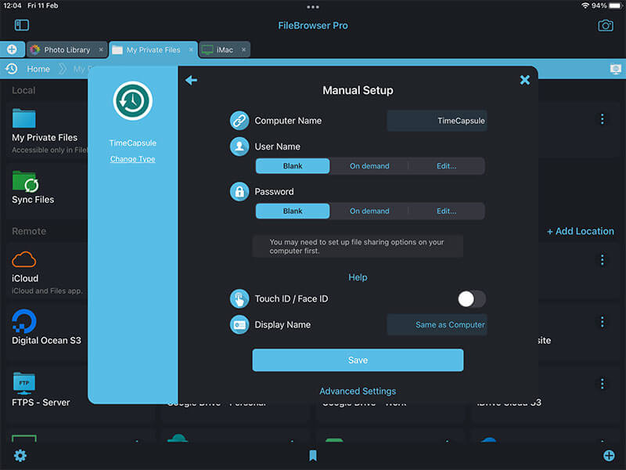This screenshot has width=626, height=470.
Task: Select Blank for Password
Action: (x=293, y=211)
